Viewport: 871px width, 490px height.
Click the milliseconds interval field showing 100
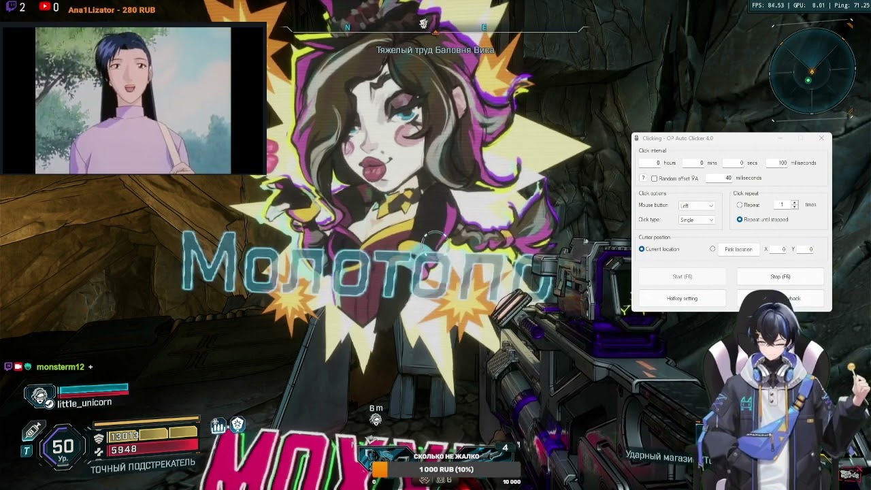click(776, 163)
